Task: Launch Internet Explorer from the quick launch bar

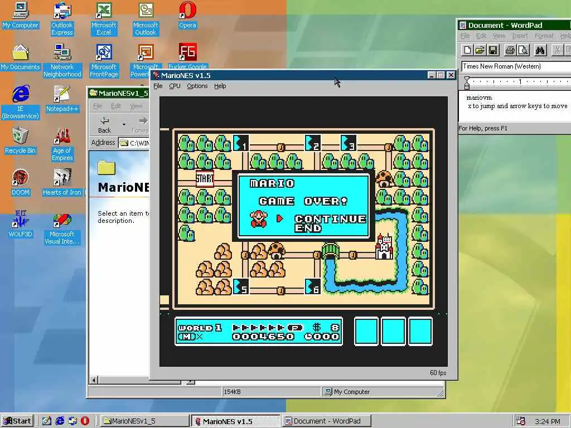Action: [x=60, y=421]
